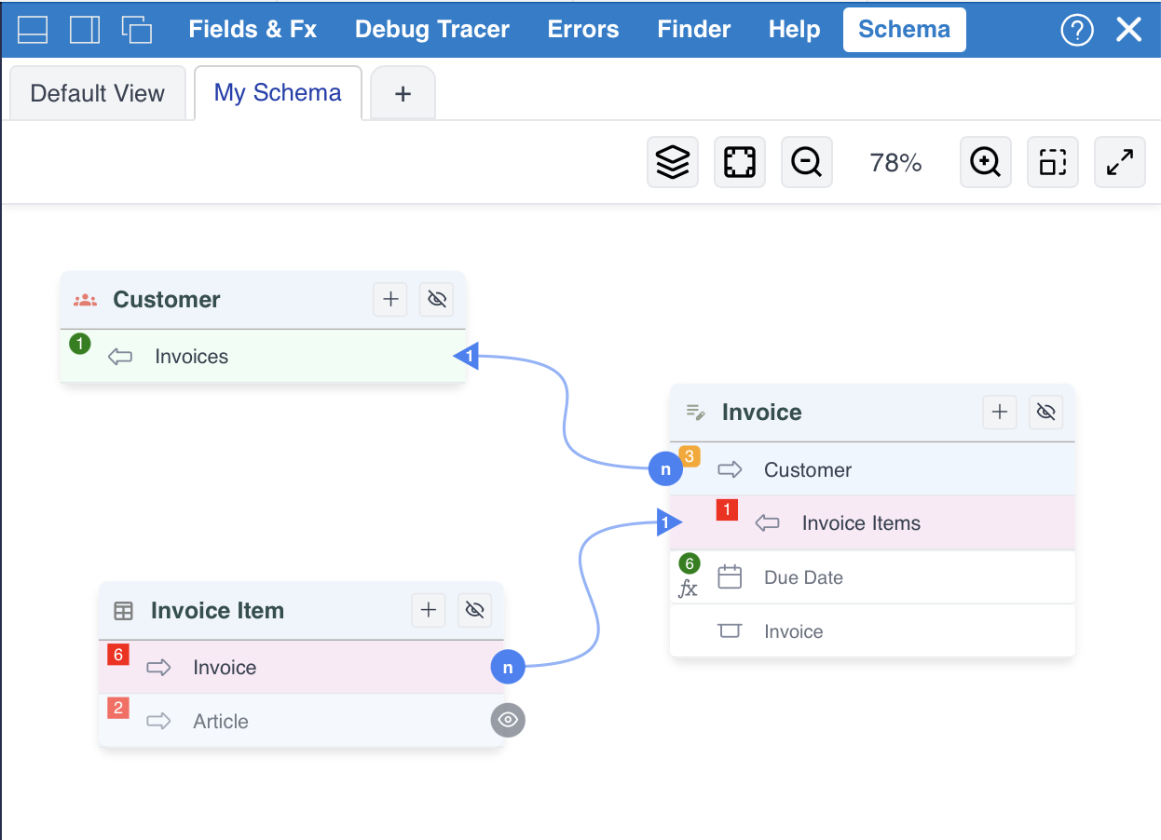Hide the Invoice table with eye-slash icon
1161x840 pixels.
[1045, 412]
